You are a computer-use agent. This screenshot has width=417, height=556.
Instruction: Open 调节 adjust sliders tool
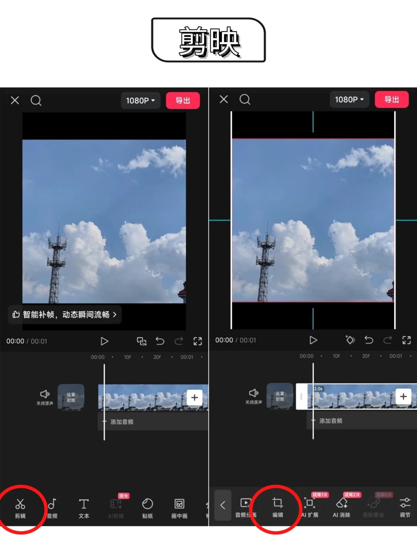click(x=405, y=507)
